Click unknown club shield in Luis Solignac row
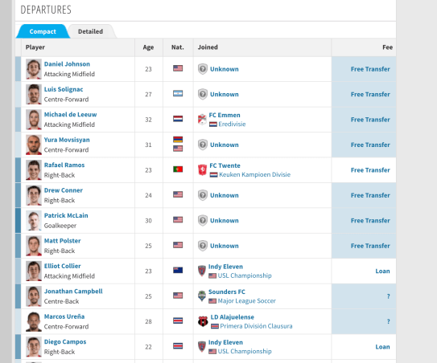Image resolution: width=437 pixels, height=363 pixels. pos(203,94)
